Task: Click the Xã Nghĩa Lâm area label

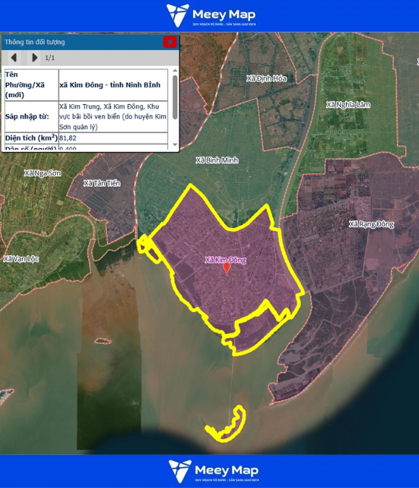Action: pyautogui.click(x=347, y=105)
